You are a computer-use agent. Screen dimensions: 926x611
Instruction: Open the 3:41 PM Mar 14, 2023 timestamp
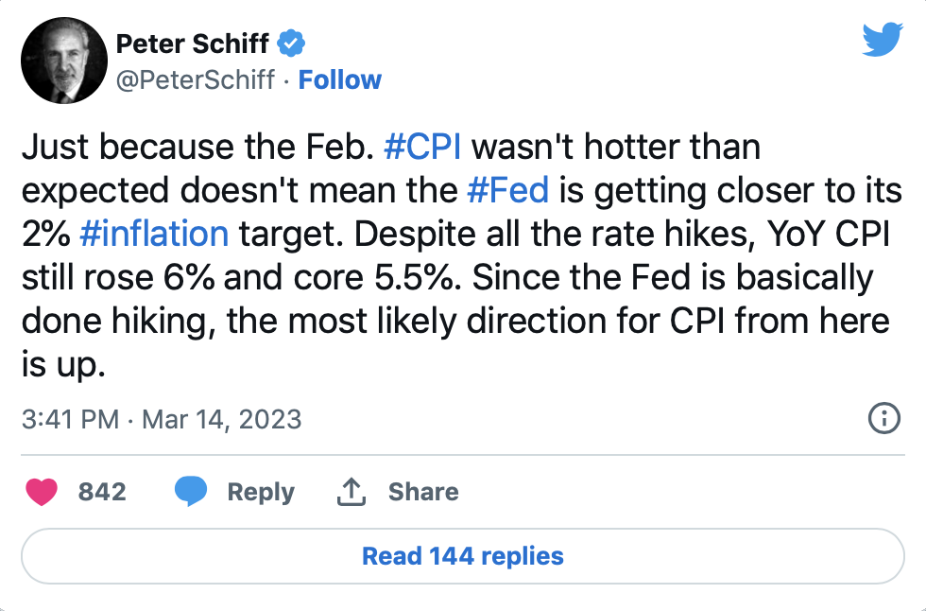coord(162,419)
